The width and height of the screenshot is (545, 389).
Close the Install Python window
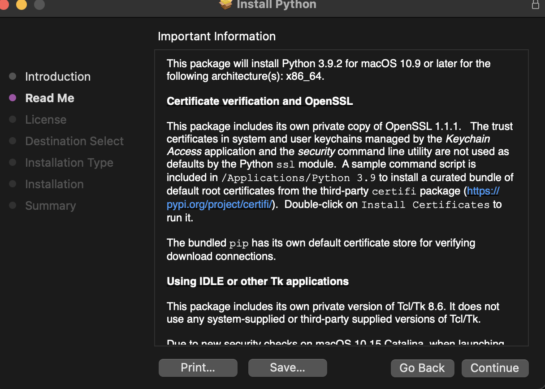[x=4, y=5]
